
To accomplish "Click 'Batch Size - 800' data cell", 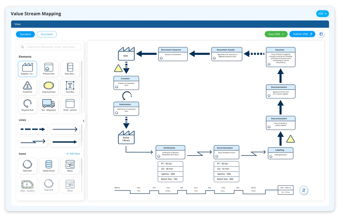I will 226,179.
